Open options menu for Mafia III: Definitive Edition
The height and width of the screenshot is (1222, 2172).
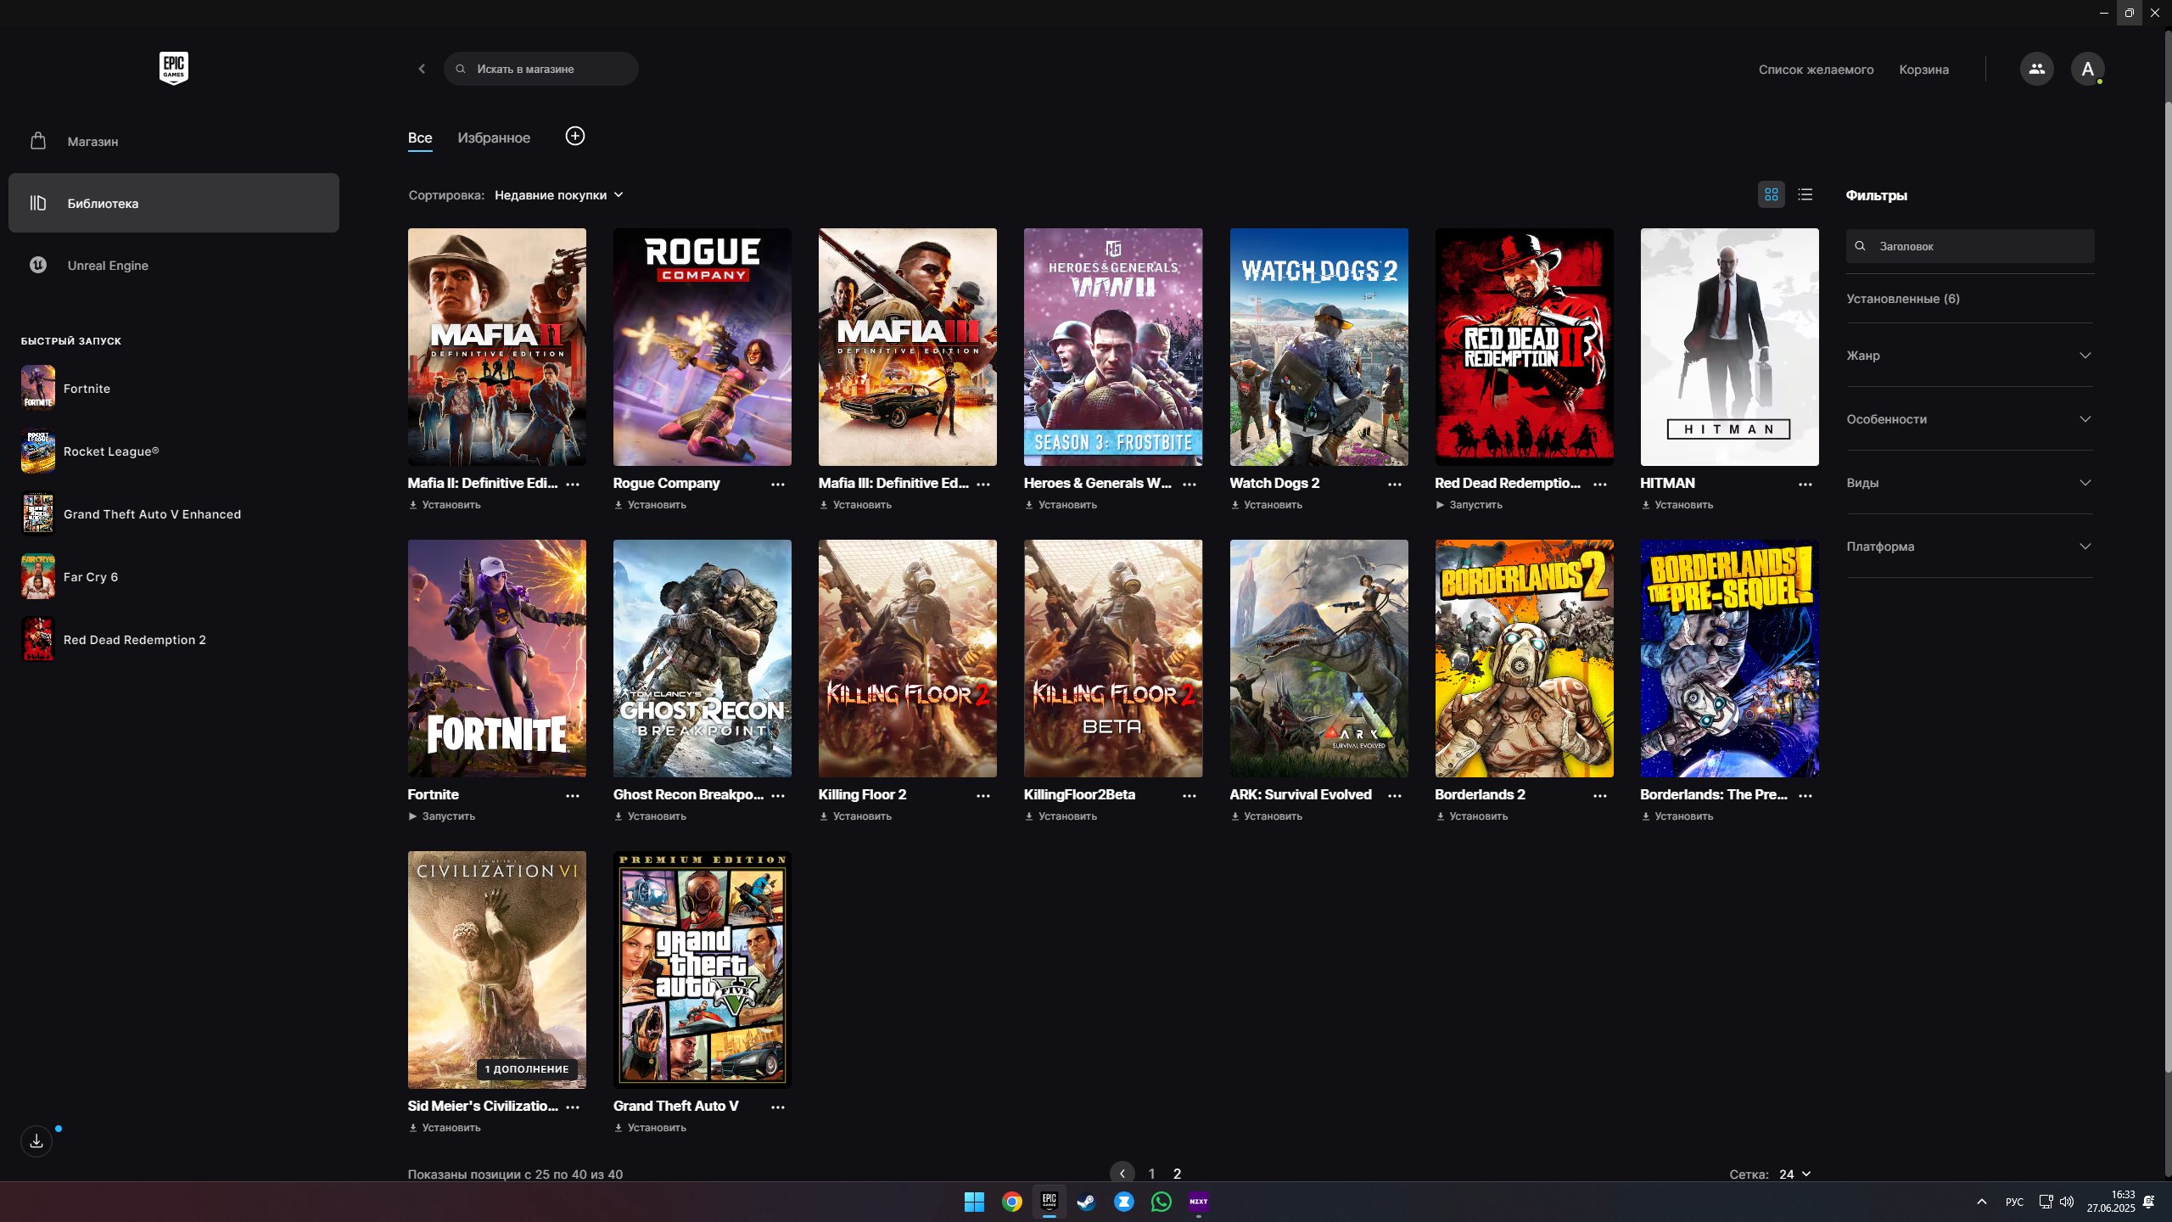(983, 484)
